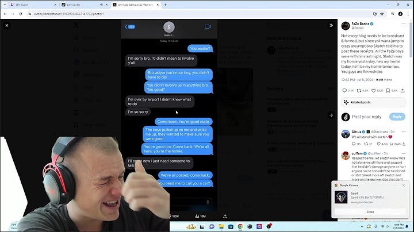Share the FaZe Banks tweet
This screenshot has width=414, height=232.
pyautogui.click(x=402, y=90)
